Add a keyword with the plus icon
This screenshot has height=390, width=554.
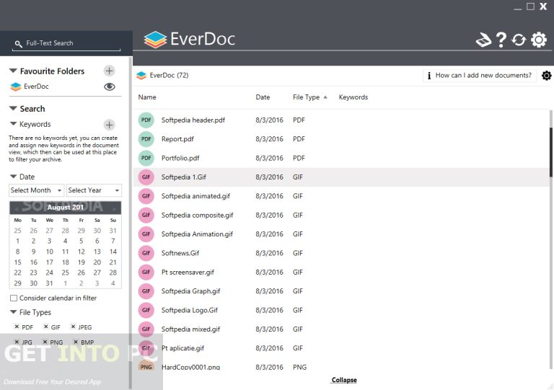(109, 125)
